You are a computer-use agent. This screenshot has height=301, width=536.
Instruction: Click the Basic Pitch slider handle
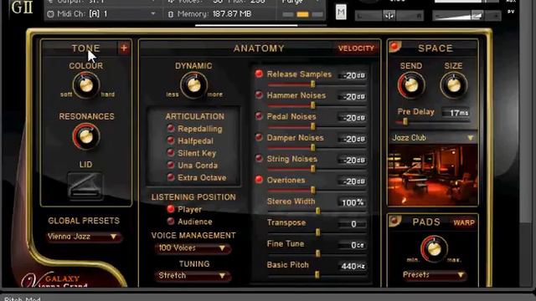317,275
